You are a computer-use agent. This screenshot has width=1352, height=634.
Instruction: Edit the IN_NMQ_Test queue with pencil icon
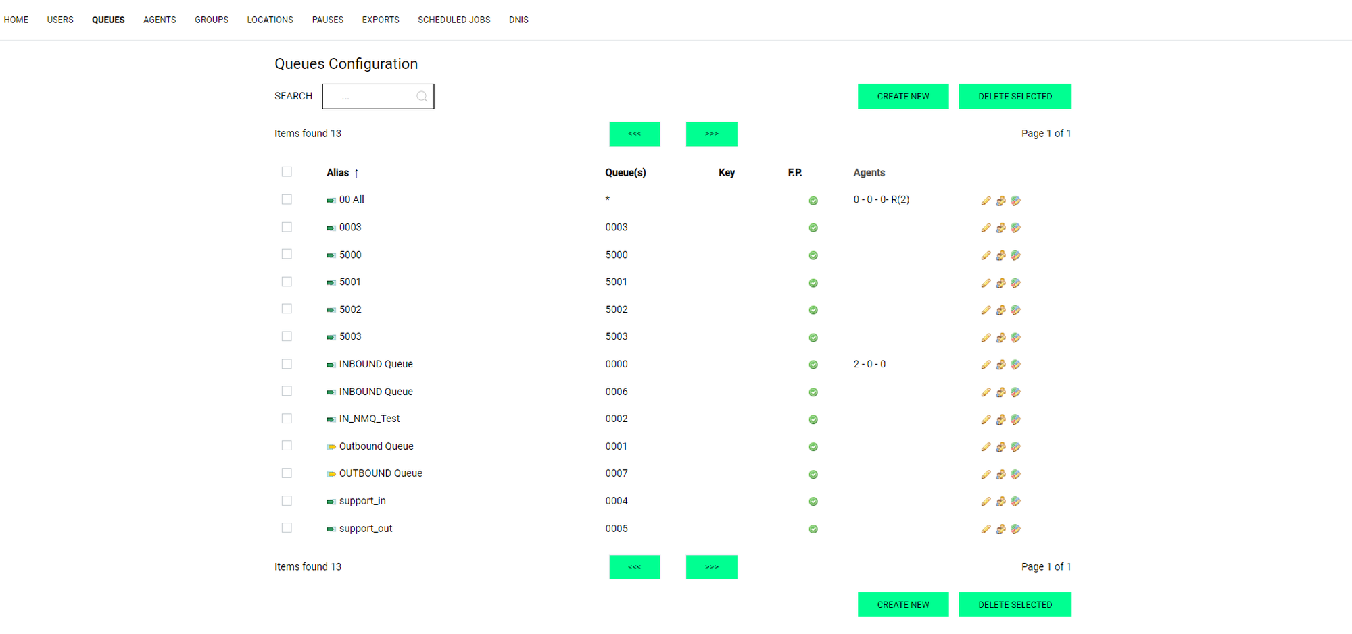(986, 419)
